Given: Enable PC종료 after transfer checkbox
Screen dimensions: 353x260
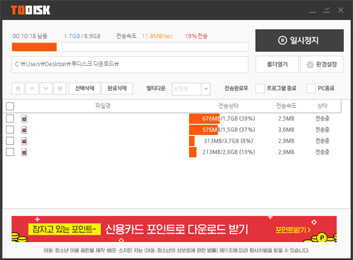Looking at the screenshot, I should pos(311,88).
